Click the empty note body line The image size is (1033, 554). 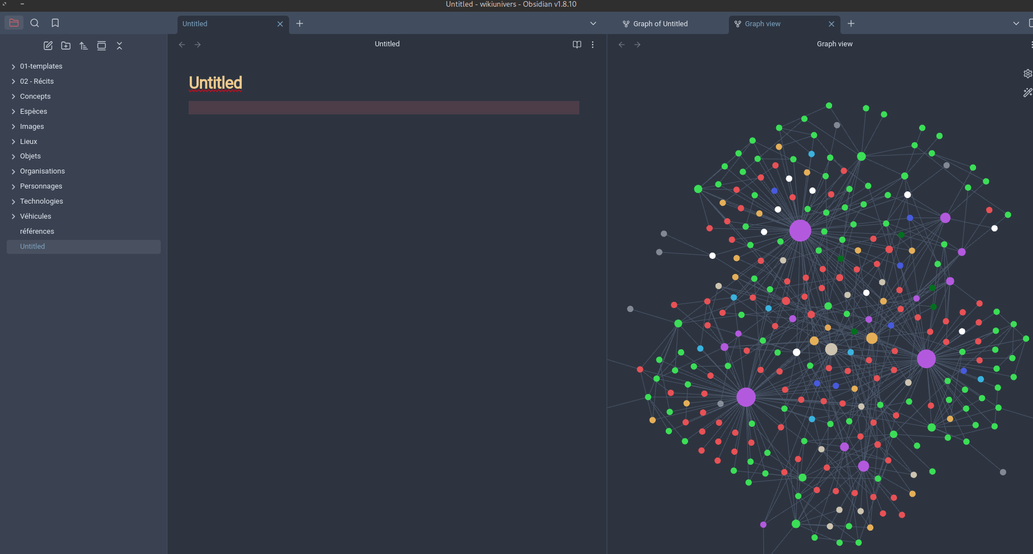tap(383, 108)
